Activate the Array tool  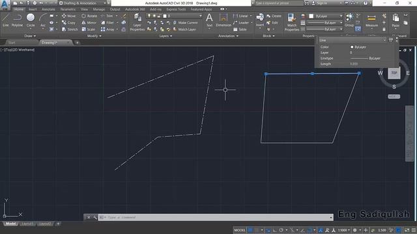click(108, 29)
